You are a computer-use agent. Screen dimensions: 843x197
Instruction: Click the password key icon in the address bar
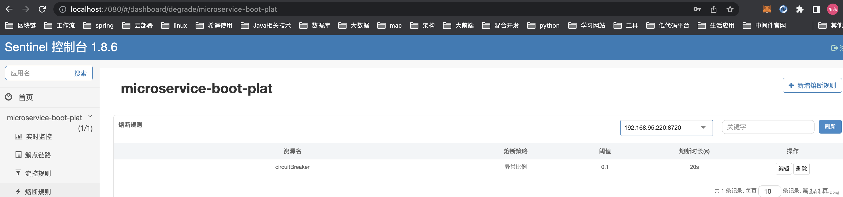697,9
